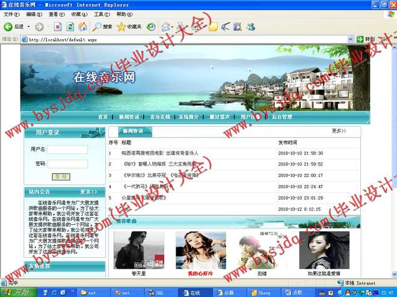
Task: Go to browser Home page icon
Action: pyautogui.click(x=82, y=26)
